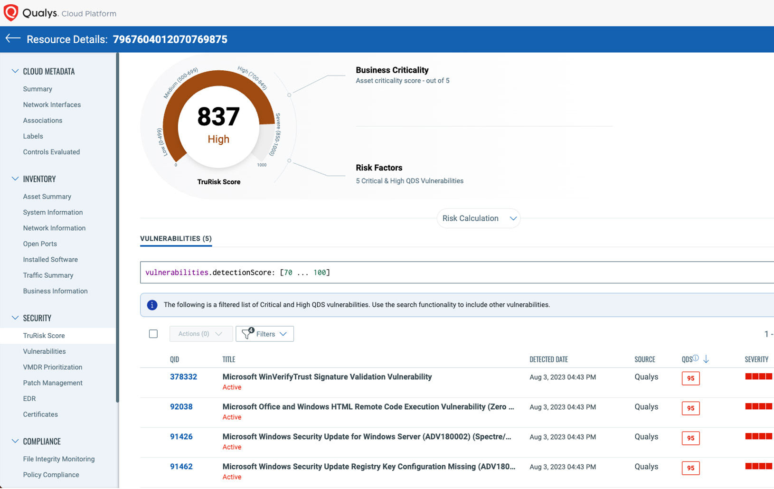Open Patch Management in the sidebar
Image resolution: width=774 pixels, height=489 pixels.
[x=53, y=383]
